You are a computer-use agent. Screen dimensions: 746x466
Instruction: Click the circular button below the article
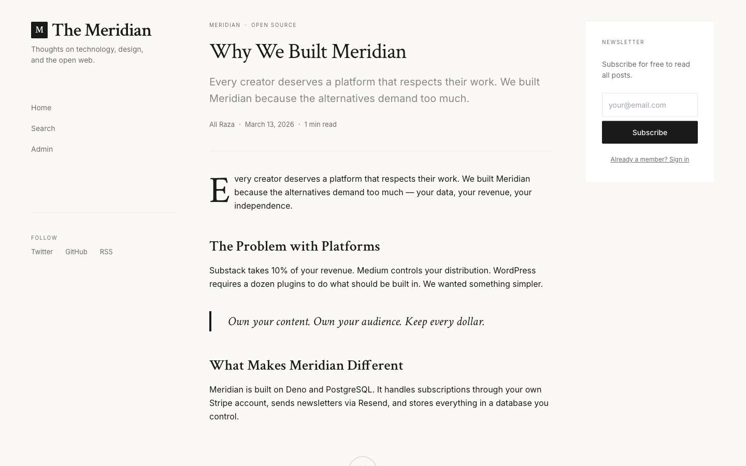coord(363,462)
